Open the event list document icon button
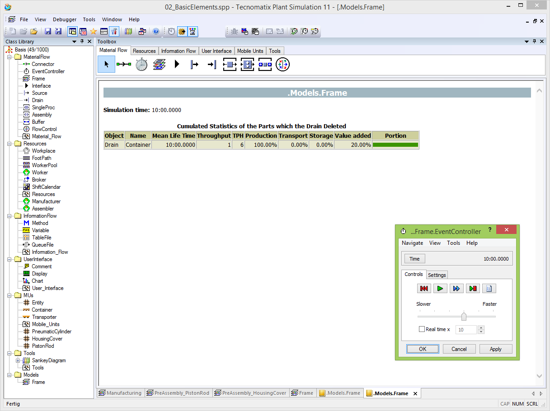 pyautogui.click(x=489, y=288)
